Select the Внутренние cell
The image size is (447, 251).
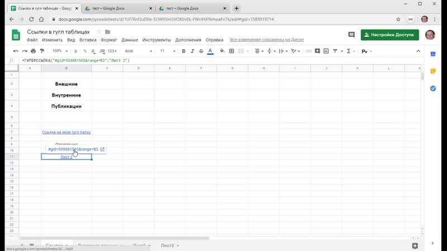click(66, 95)
